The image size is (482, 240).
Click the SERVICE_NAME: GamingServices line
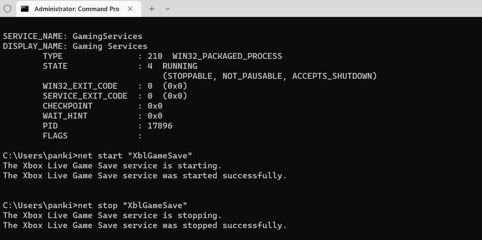72,36
